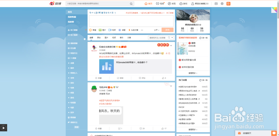Click the page vertical scrollbar

(x=278, y=68)
